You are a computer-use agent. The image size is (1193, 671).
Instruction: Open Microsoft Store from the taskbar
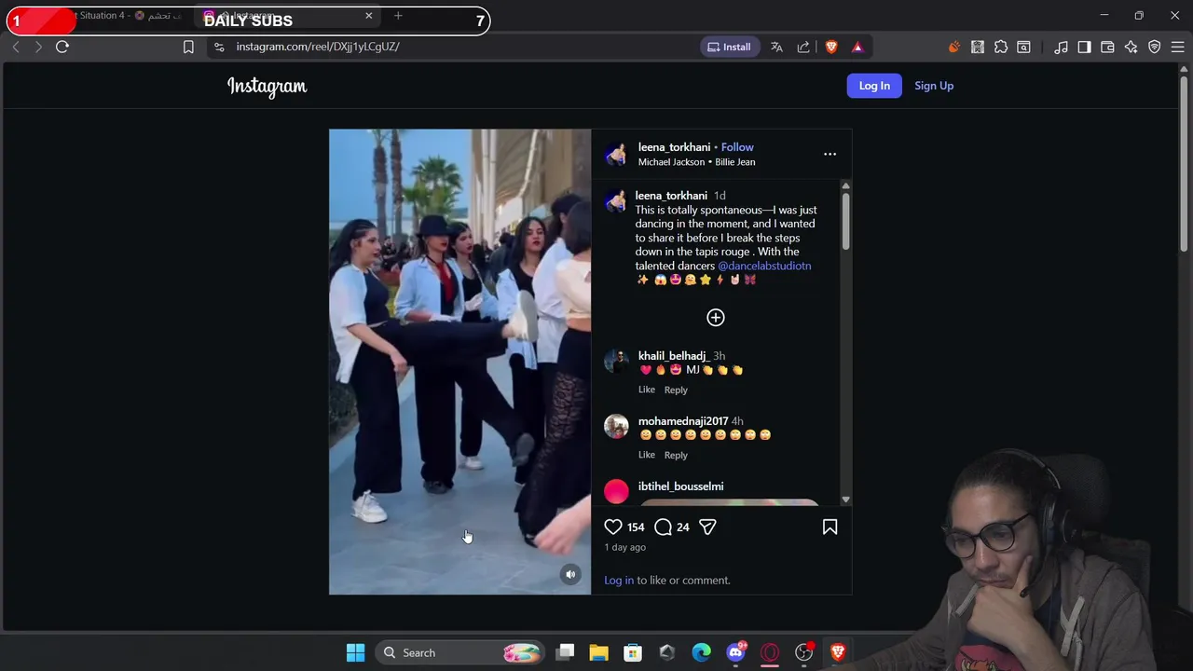[x=633, y=652]
